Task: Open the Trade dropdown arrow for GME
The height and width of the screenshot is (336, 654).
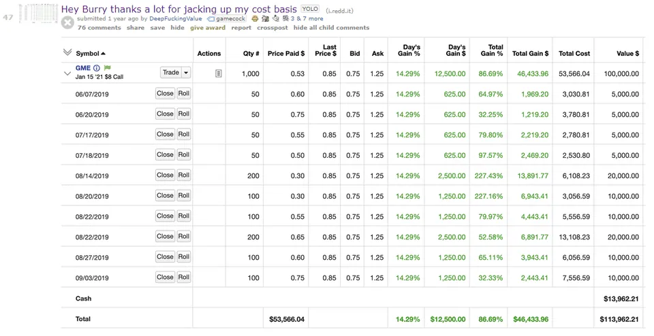Action: point(186,73)
